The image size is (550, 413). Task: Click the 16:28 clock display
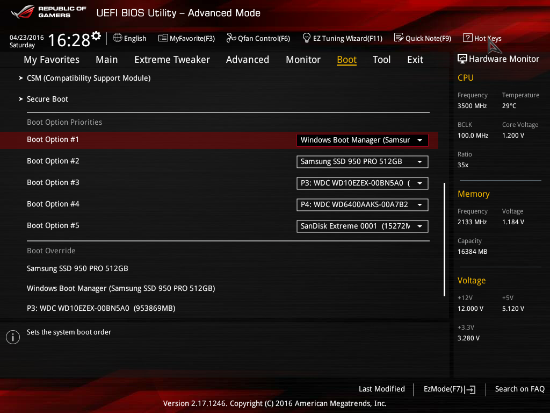tap(69, 40)
